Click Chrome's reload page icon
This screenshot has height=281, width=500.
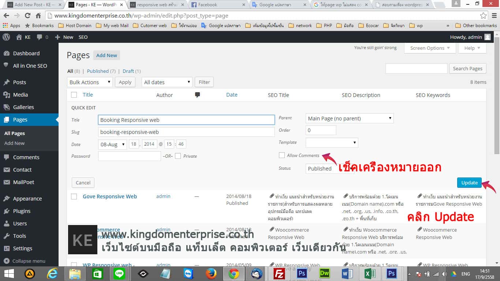pyautogui.click(x=27, y=16)
